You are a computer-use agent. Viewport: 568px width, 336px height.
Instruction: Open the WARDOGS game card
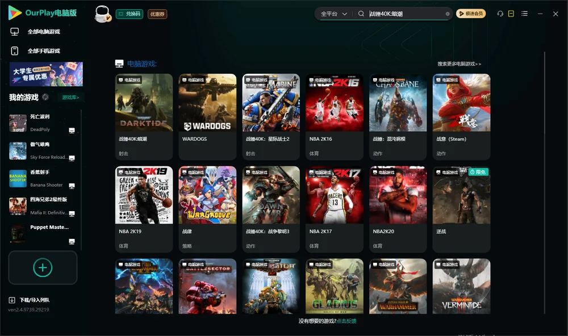207,116
